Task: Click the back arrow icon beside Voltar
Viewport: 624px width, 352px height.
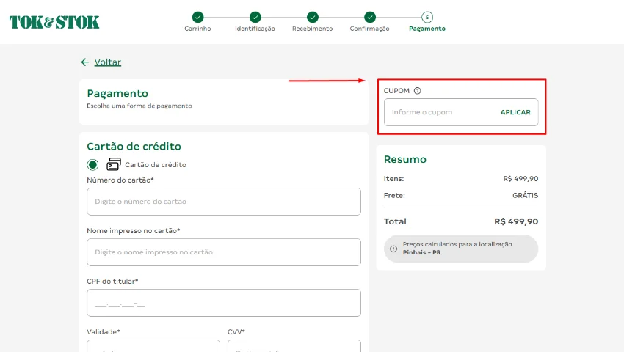Action: click(x=84, y=62)
